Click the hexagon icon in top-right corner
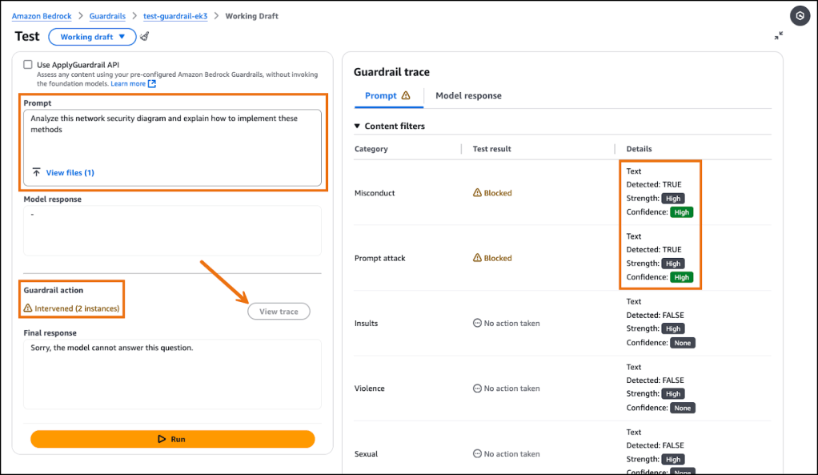Image resolution: width=818 pixels, height=475 pixels. tap(800, 16)
